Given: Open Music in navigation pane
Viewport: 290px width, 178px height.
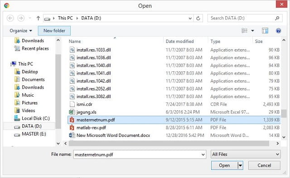Looking at the screenshot, I should 24,95.
